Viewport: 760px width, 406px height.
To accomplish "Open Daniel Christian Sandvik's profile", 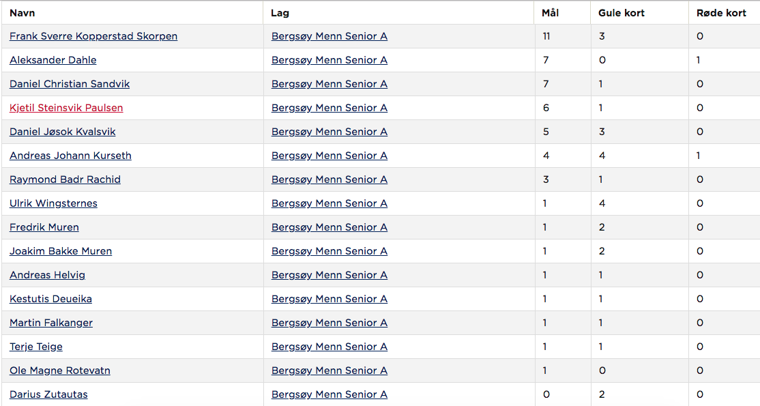I will tap(70, 84).
